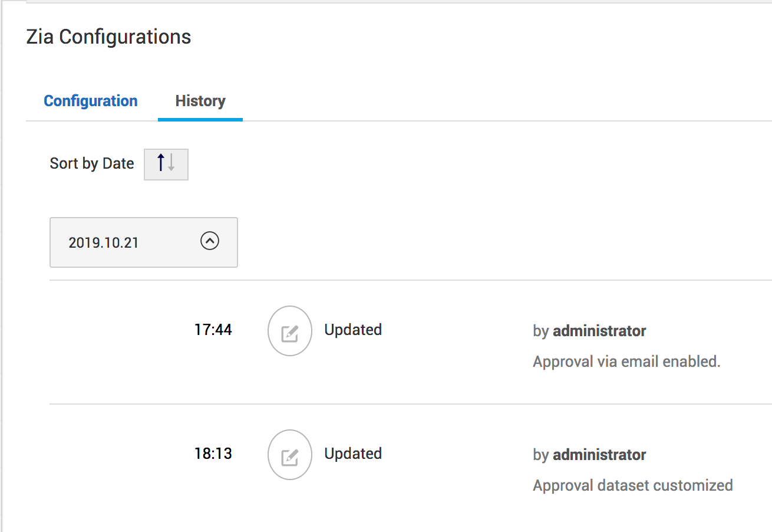Click the edit icon for the 18:13 entry
The image size is (772, 532).
[x=289, y=455]
